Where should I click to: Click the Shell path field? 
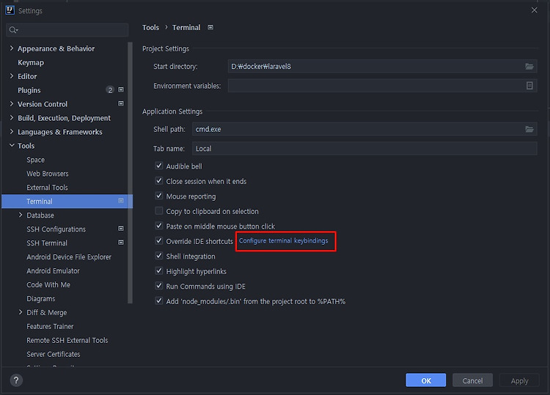[364, 129]
